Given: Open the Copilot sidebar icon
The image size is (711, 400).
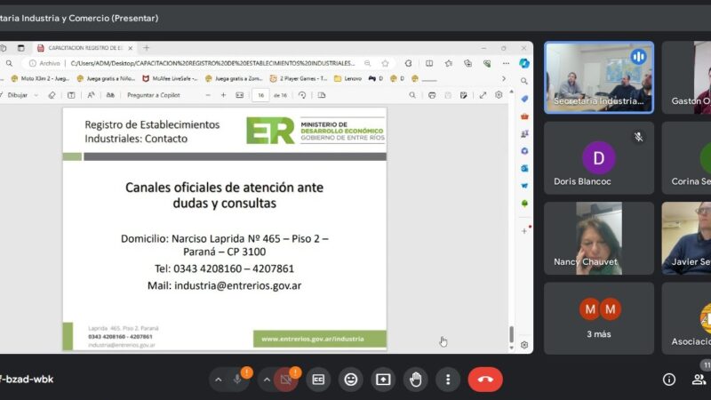Looking at the screenshot, I should [x=524, y=63].
